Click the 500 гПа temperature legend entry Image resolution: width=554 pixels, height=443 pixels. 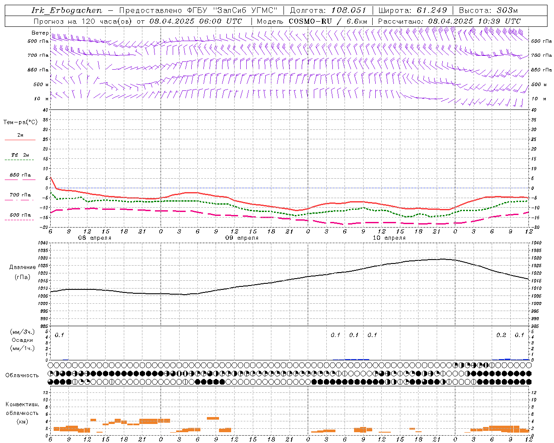tap(20, 215)
